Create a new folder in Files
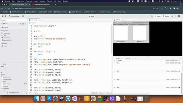The width and height of the screenshot is (183, 103). [23, 23]
